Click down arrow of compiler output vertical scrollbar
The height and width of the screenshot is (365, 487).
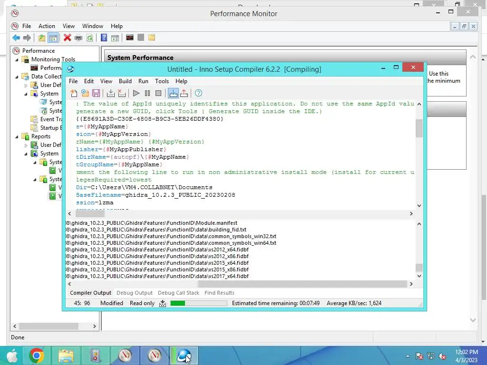(419, 276)
